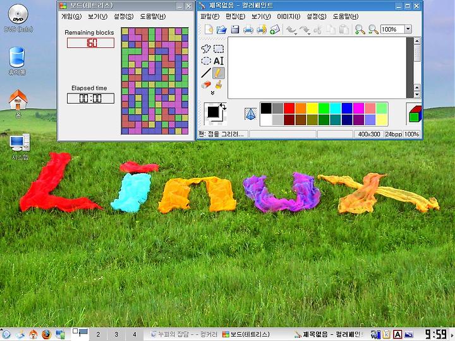
Task: Launch Firefox from the taskbar
Action: [x=46, y=334]
